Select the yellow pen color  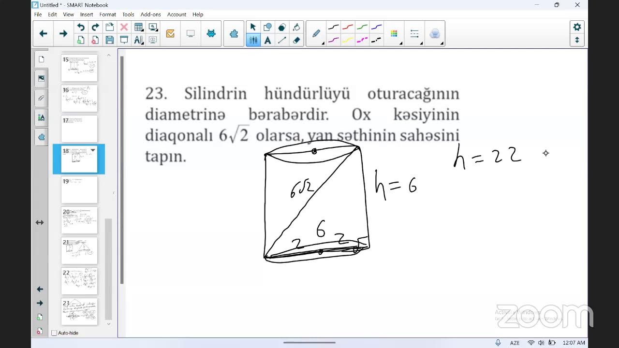point(348,40)
